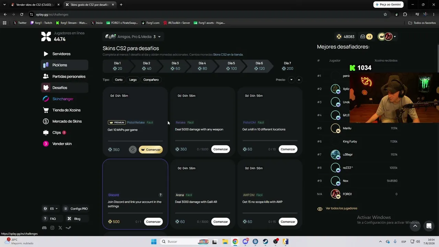Select the Día 7 reward step
Image resolution: width=439 pixels, height=247 pixels.
tap(287, 66)
